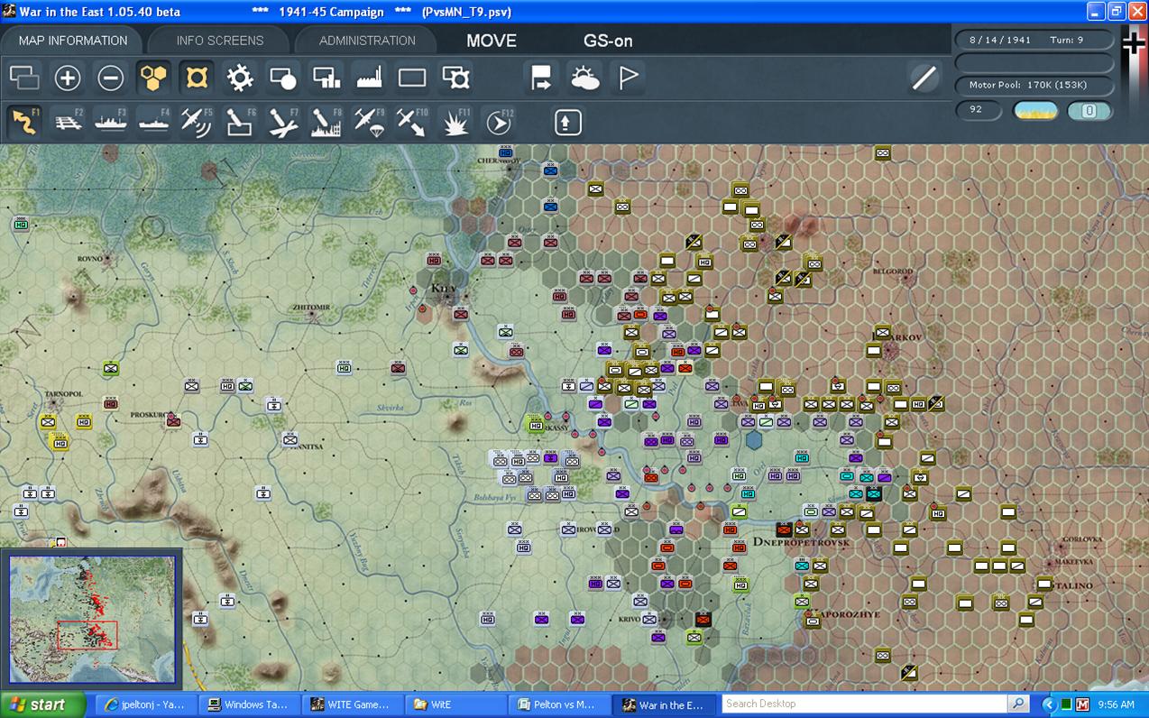Click the Belgorod city label
Screen dimensions: 1149x718
(x=893, y=272)
